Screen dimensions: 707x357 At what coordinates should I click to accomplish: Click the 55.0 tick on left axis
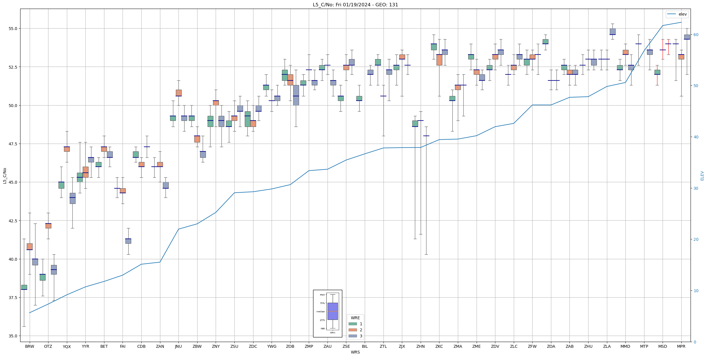[13, 29]
